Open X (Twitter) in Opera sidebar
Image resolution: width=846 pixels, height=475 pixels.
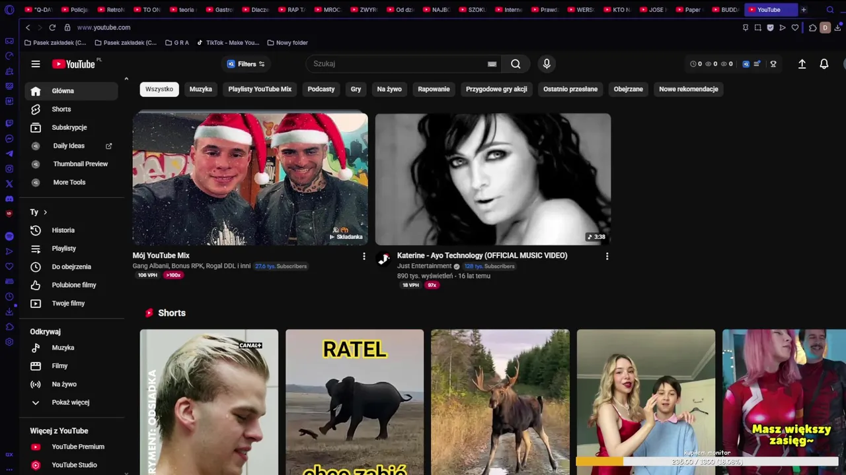(x=9, y=184)
